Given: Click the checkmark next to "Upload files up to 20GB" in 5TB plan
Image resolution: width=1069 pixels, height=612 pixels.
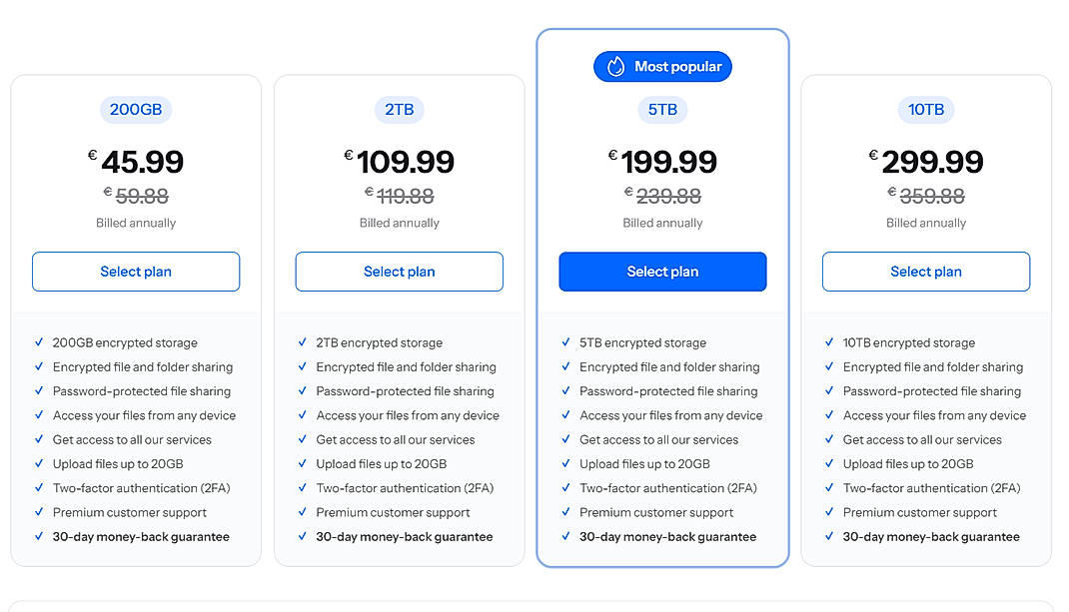Looking at the screenshot, I should pyautogui.click(x=566, y=464).
